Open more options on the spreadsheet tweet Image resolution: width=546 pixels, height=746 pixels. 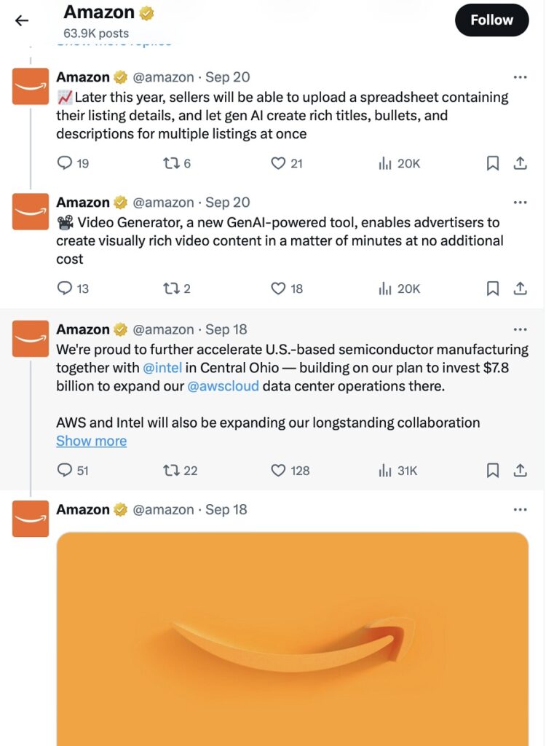click(x=520, y=77)
